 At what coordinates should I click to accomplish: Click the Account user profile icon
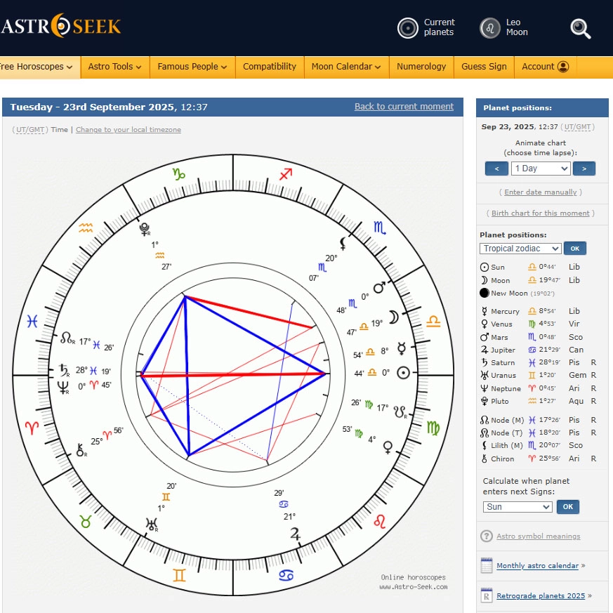pyautogui.click(x=562, y=67)
